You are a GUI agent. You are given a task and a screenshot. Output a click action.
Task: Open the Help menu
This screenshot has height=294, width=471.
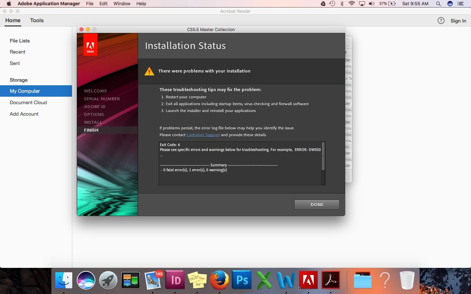[141, 4]
